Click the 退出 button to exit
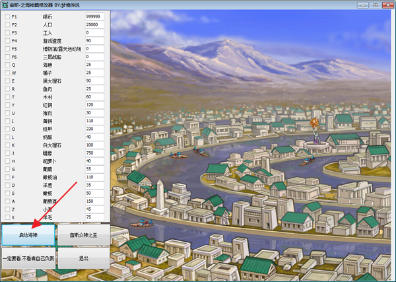 (83, 258)
